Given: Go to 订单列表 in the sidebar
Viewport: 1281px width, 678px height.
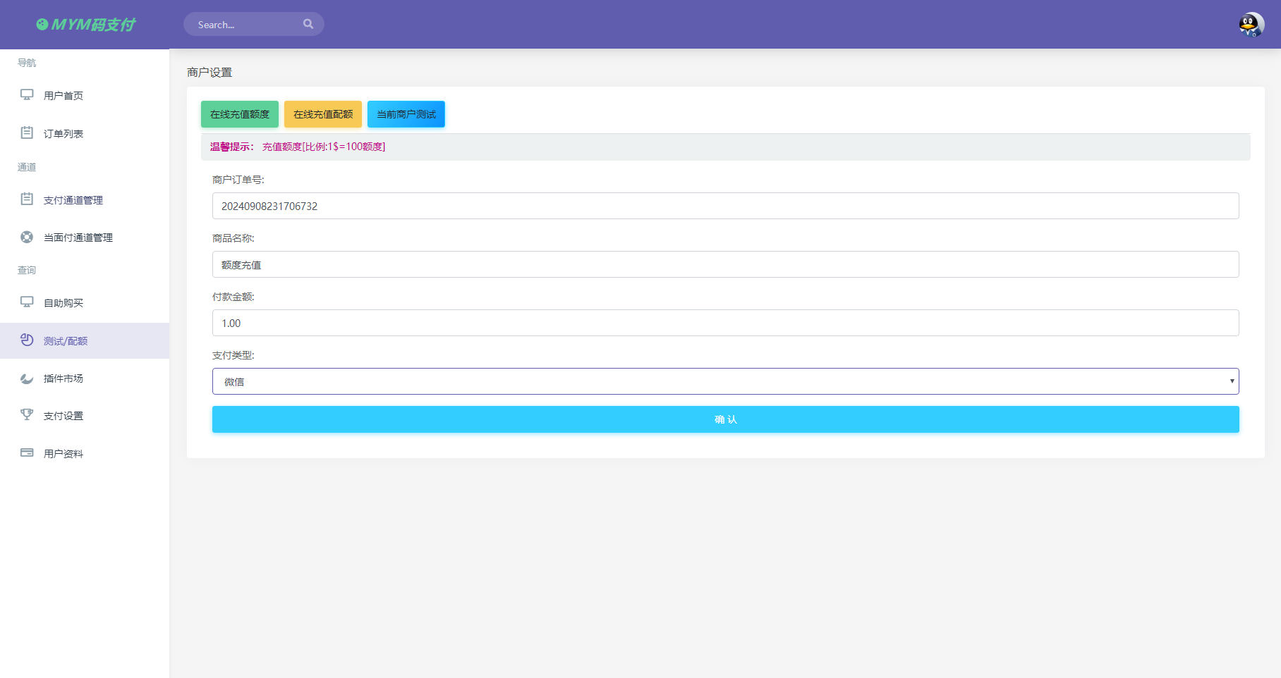Looking at the screenshot, I should click(63, 134).
